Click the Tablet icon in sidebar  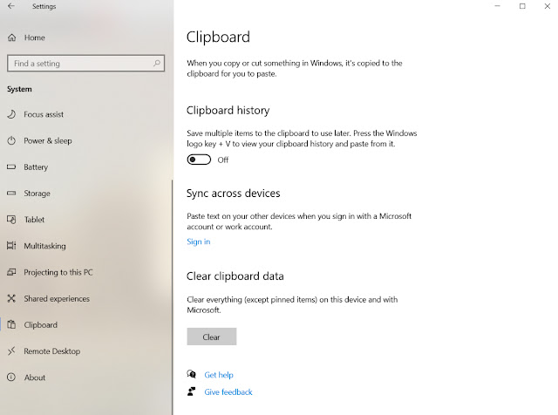tap(11, 219)
